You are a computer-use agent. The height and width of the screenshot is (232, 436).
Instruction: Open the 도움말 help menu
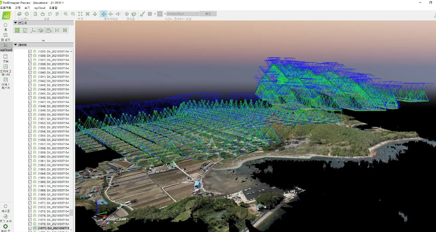[53, 8]
